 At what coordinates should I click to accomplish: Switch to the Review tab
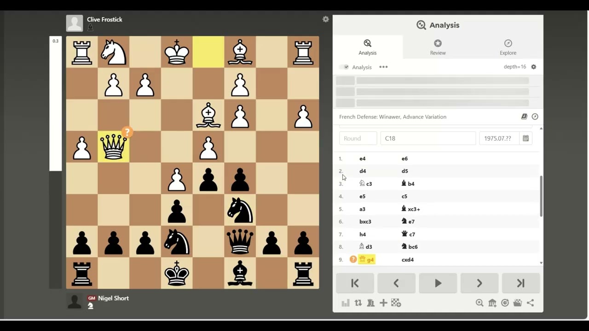pyautogui.click(x=438, y=47)
